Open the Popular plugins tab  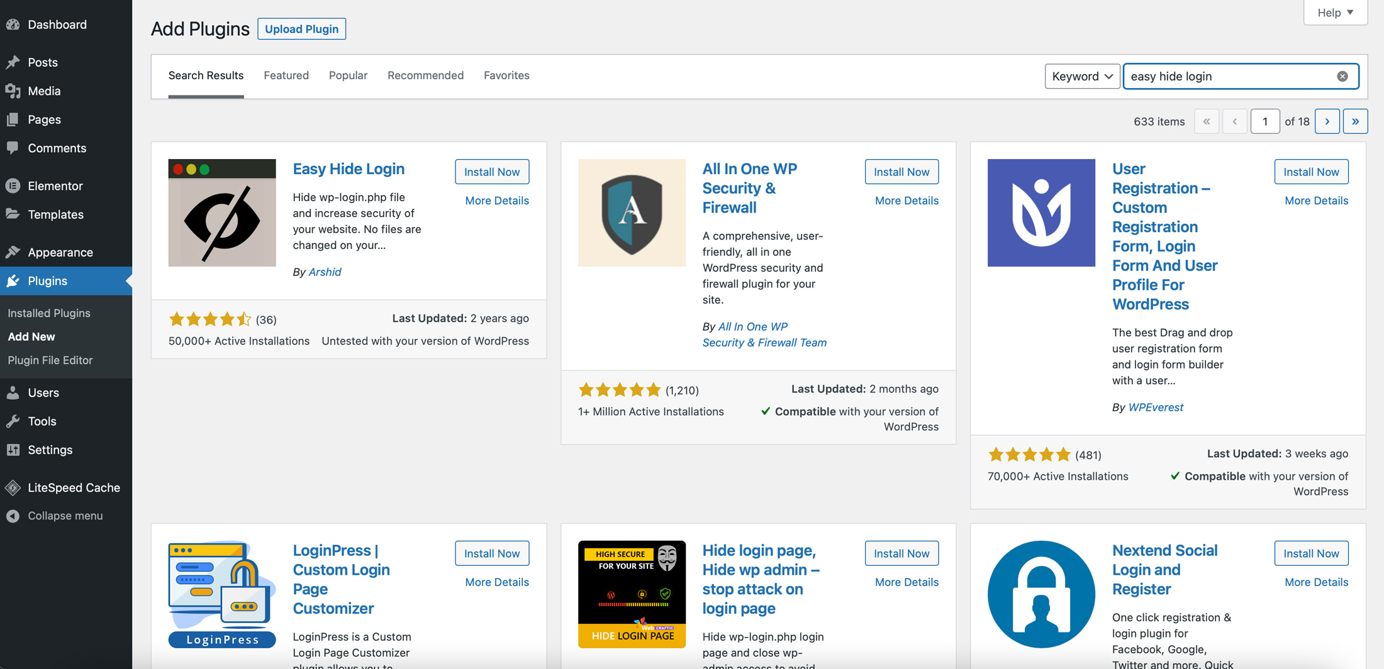(x=348, y=75)
